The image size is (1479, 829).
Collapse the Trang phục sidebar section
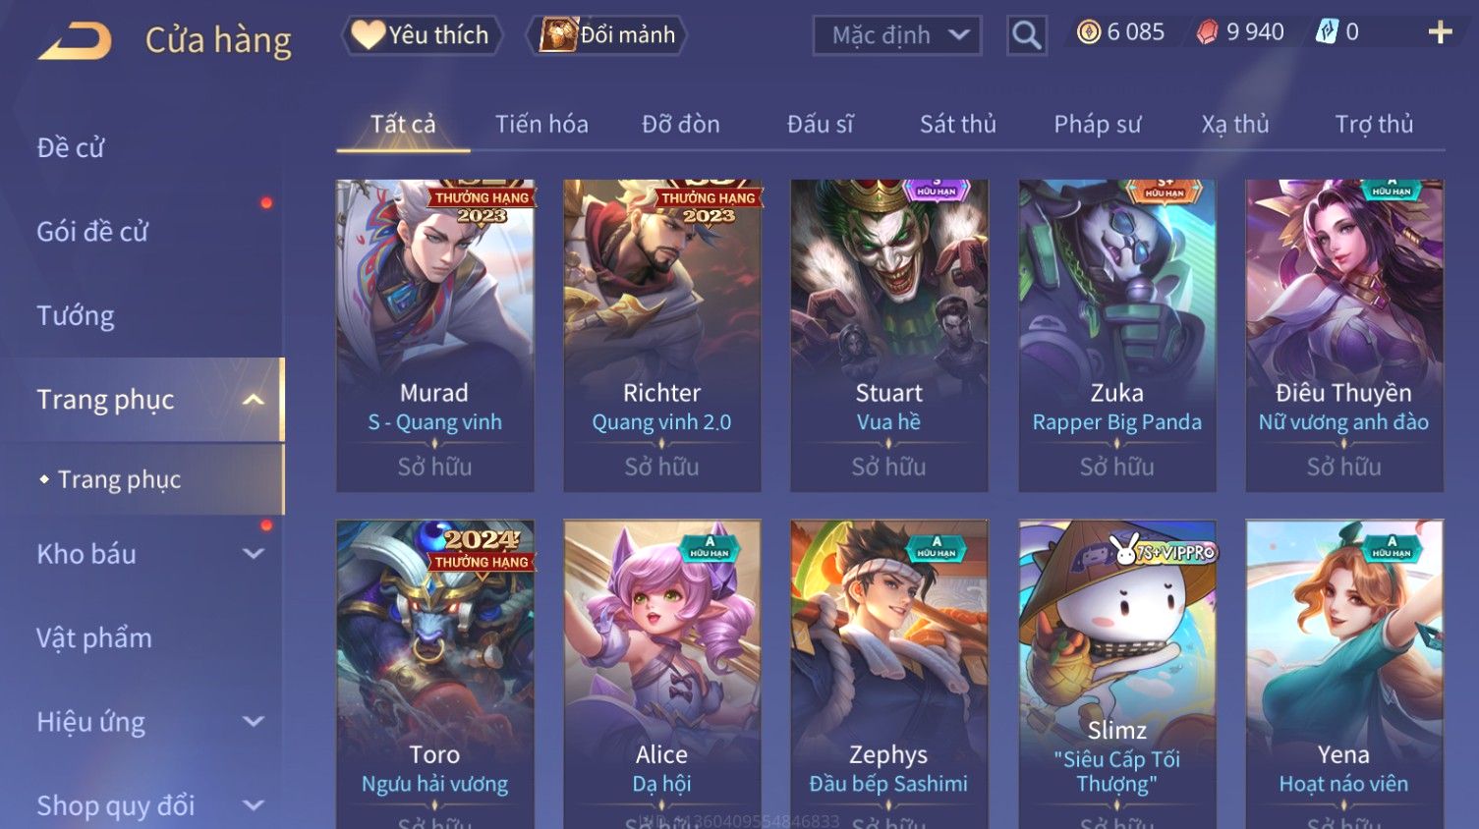(254, 400)
